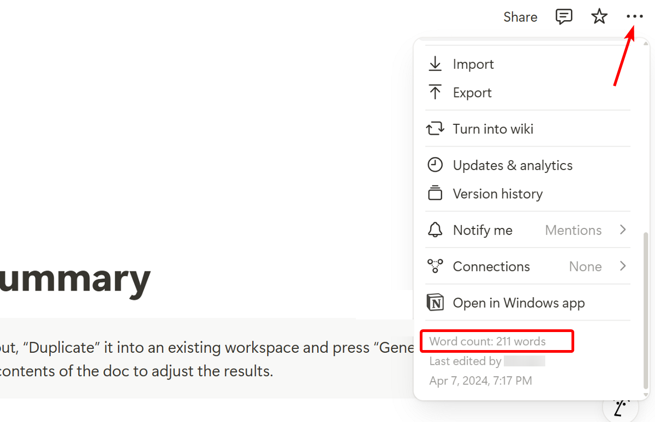Viewport: 655px width, 422px height.
Task: Click the Connections nodes icon
Action: tap(435, 266)
